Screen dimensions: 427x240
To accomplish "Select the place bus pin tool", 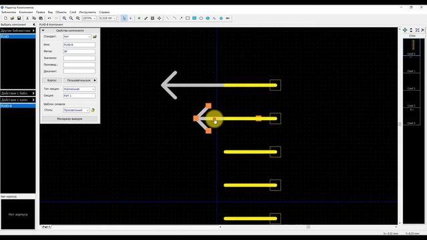I will [146, 18].
